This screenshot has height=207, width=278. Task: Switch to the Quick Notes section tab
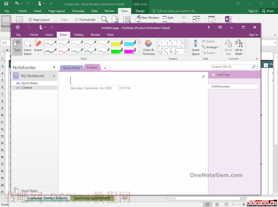[x=71, y=68]
